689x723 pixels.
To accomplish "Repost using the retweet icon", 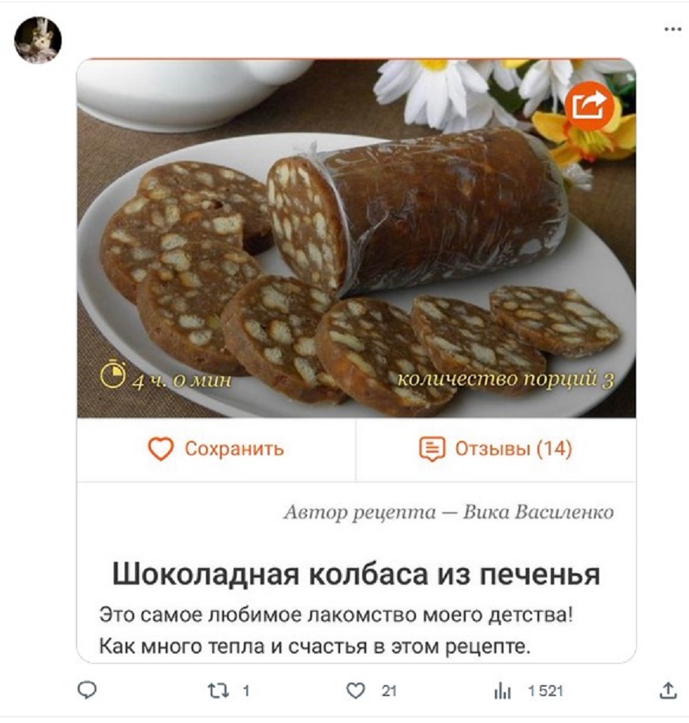I will tap(217, 691).
